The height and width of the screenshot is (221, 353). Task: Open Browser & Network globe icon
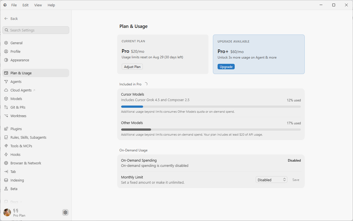(x=6, y=163)
